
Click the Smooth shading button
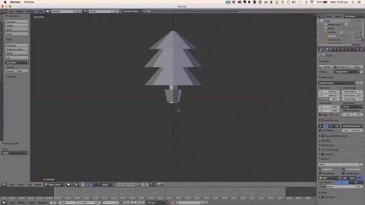pos(11,71)
